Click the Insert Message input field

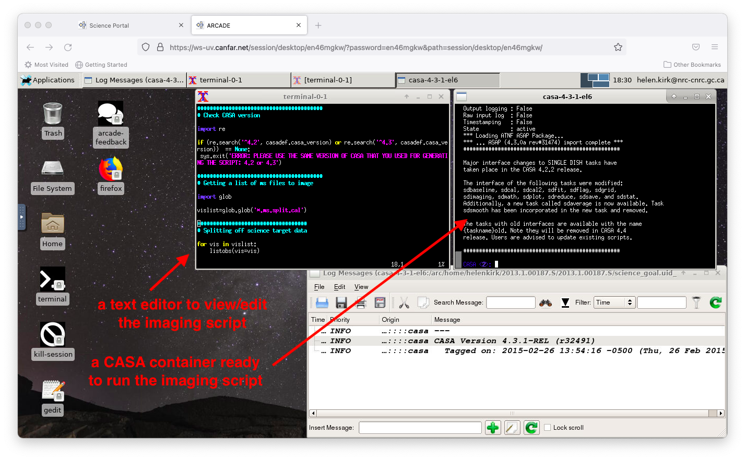[x=420, y=428]
